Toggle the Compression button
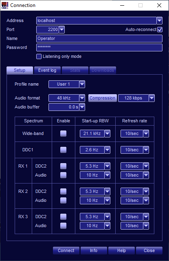 [x=103, y=98]
